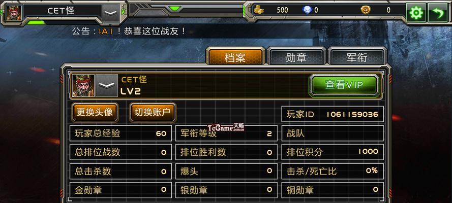Tap the gold coins currency icon
The height and width of the screenshot is (203, 452).
click(x=259, y=10)
